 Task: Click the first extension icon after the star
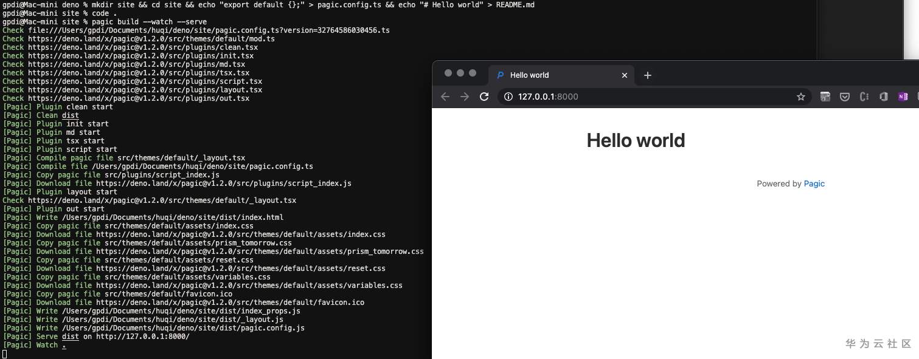(x=825, y=97)
